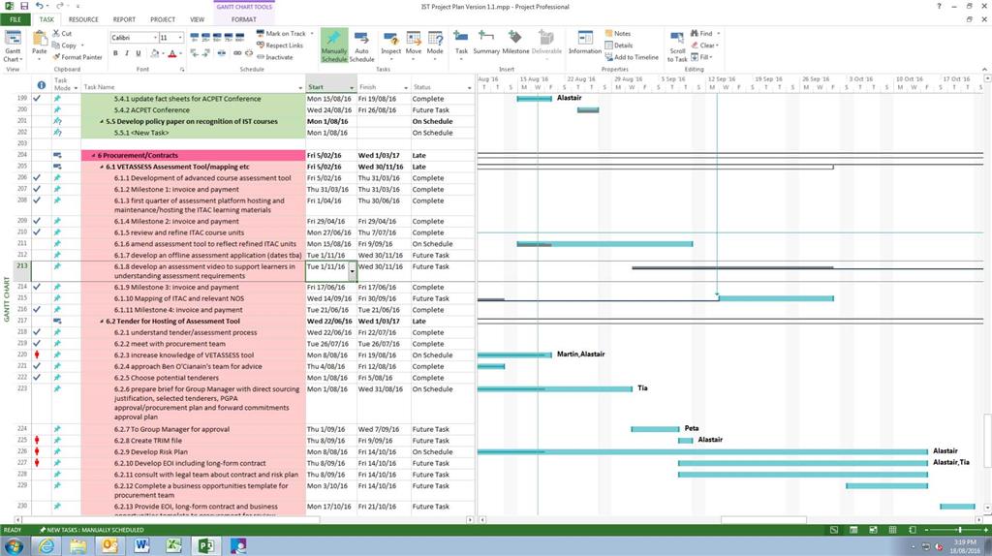The width and height of the screenshot is (992, 556).
Task: Inactivate the selected task
Action: pos(274,57)
